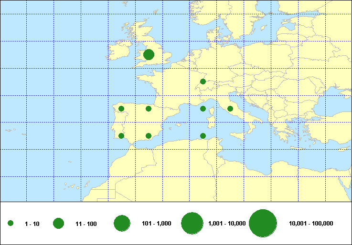Click the largest legend circle for 10,001 - 100,000
This screenshot has width=352, height=245.
point(263,224)
